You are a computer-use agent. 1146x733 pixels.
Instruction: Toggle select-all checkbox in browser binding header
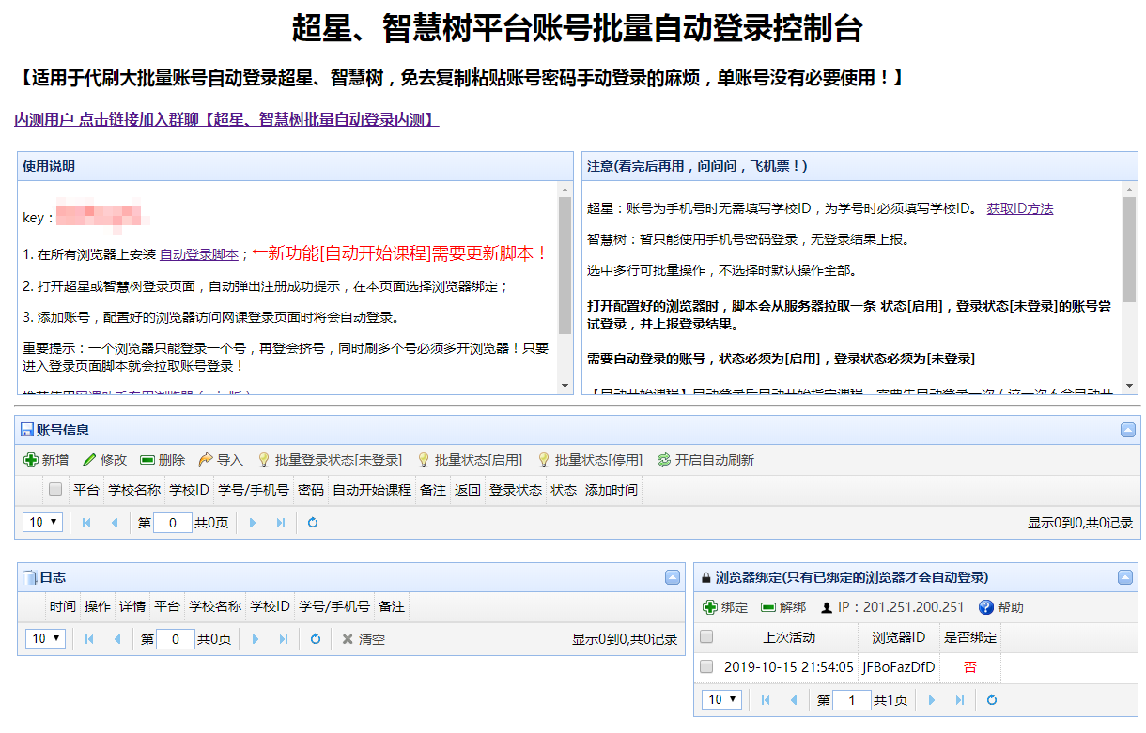click(706, 637)
